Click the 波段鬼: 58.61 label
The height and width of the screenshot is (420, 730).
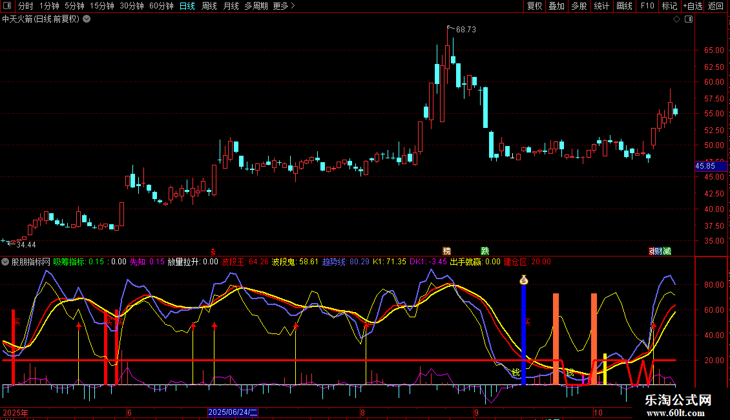(x=295, y=262)
